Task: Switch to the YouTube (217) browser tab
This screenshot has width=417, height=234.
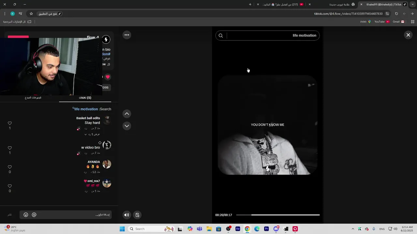Action: click(281, 5)
